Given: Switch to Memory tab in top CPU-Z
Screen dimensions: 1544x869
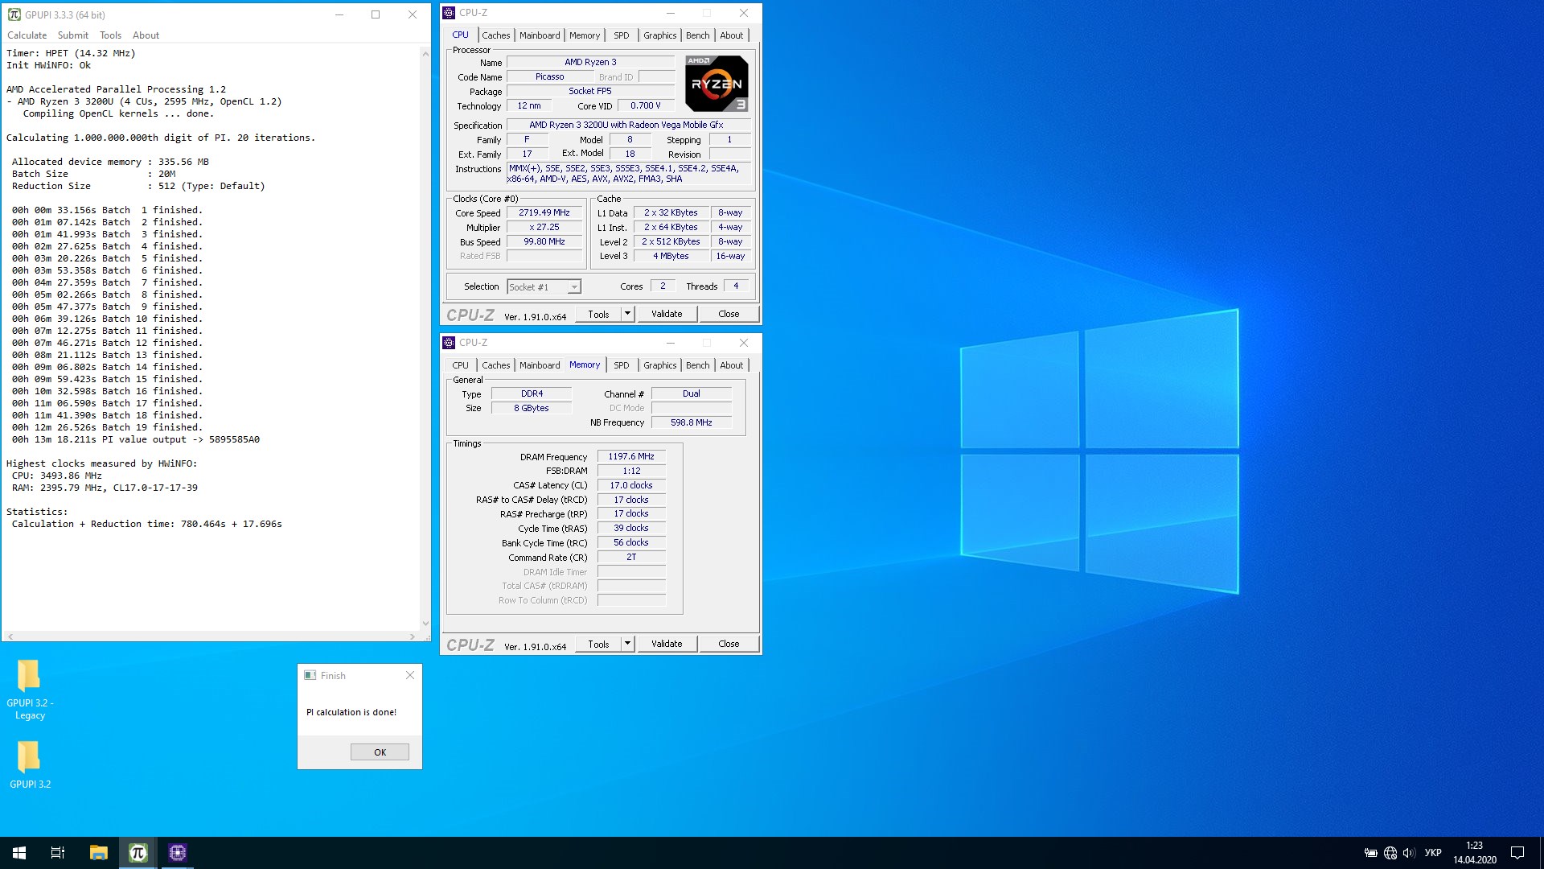Looking at the screenshot, I should point(585,35).
